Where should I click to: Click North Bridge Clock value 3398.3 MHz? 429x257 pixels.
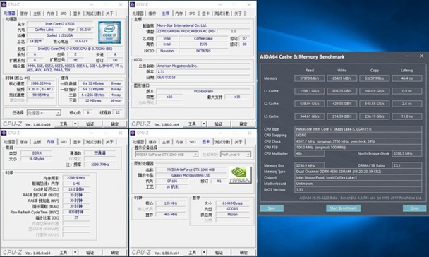click(407, 153)
